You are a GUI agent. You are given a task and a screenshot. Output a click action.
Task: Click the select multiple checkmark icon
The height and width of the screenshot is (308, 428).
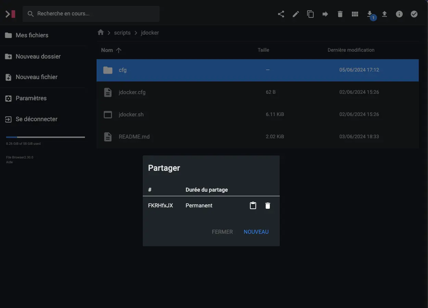point(414,14)
